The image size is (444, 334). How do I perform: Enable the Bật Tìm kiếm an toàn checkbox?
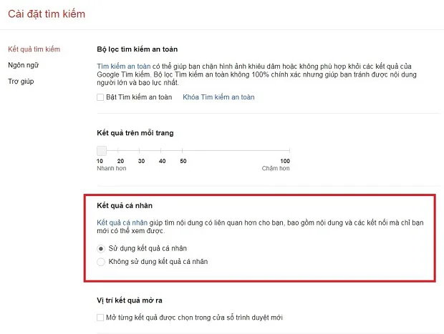(100, 97)
